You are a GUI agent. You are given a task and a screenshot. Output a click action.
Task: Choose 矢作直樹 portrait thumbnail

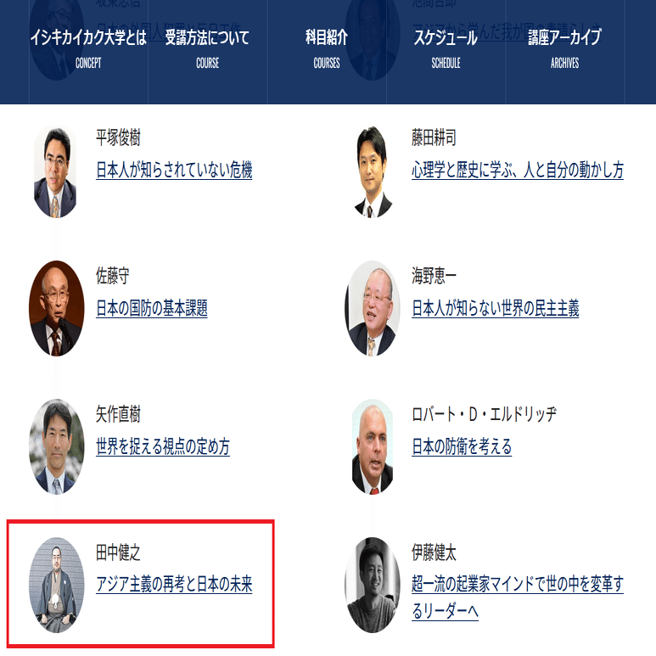click(x=57, y=446)
